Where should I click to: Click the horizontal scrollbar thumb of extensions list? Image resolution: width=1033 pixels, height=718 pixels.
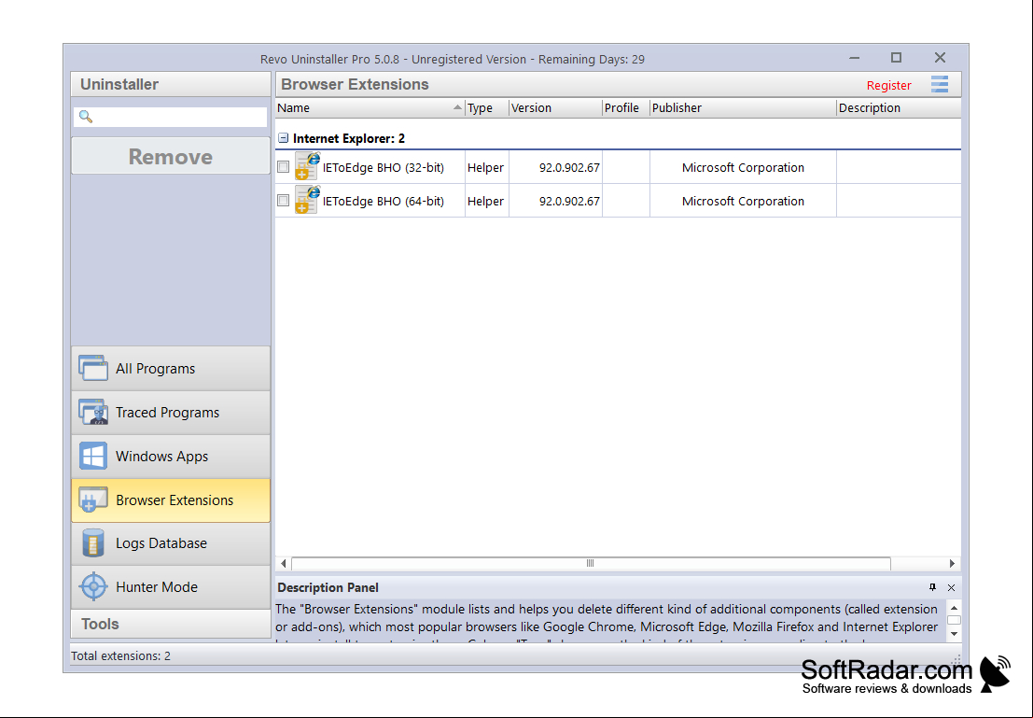pyautogui.click(x=591, y=563)
